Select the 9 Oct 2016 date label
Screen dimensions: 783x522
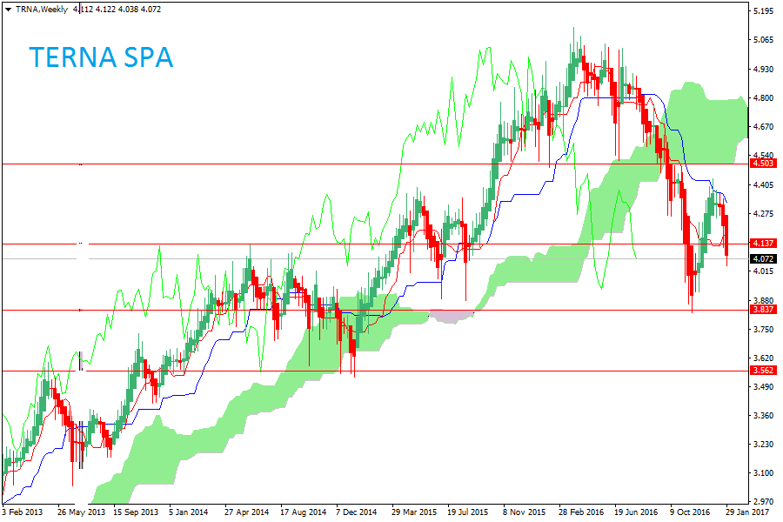point(690,512)
